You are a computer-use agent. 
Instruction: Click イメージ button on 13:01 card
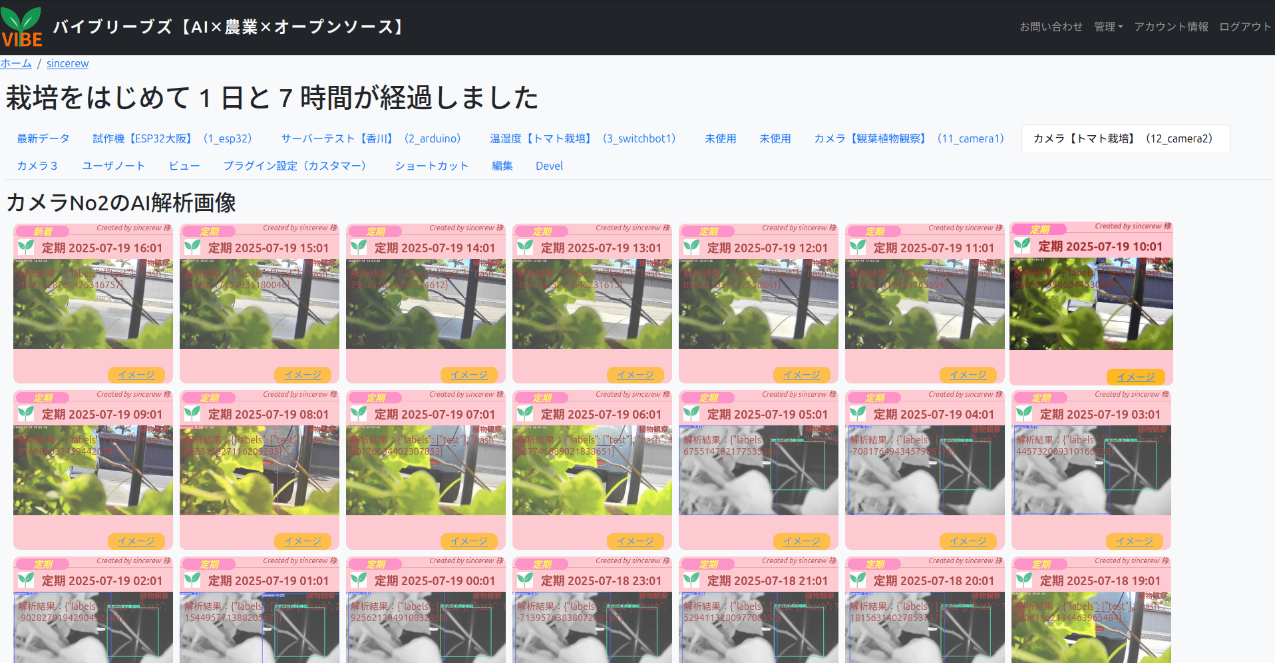tap(636, 375)
